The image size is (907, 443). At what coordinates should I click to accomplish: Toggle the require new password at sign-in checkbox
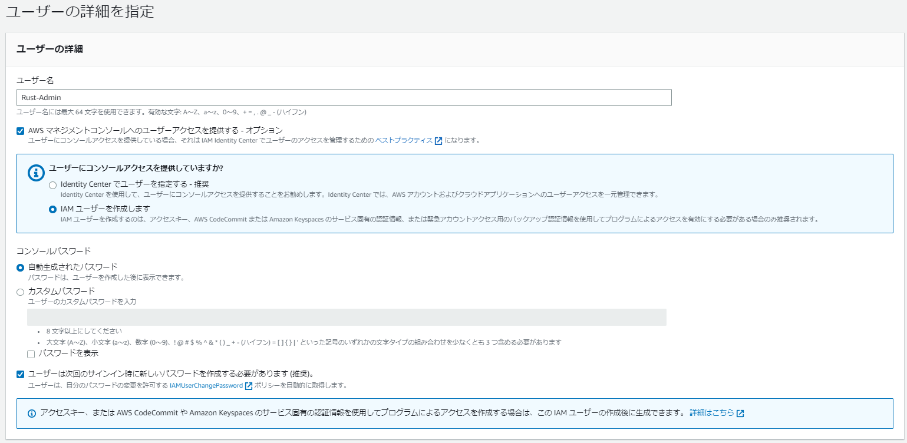coord(21,374)
